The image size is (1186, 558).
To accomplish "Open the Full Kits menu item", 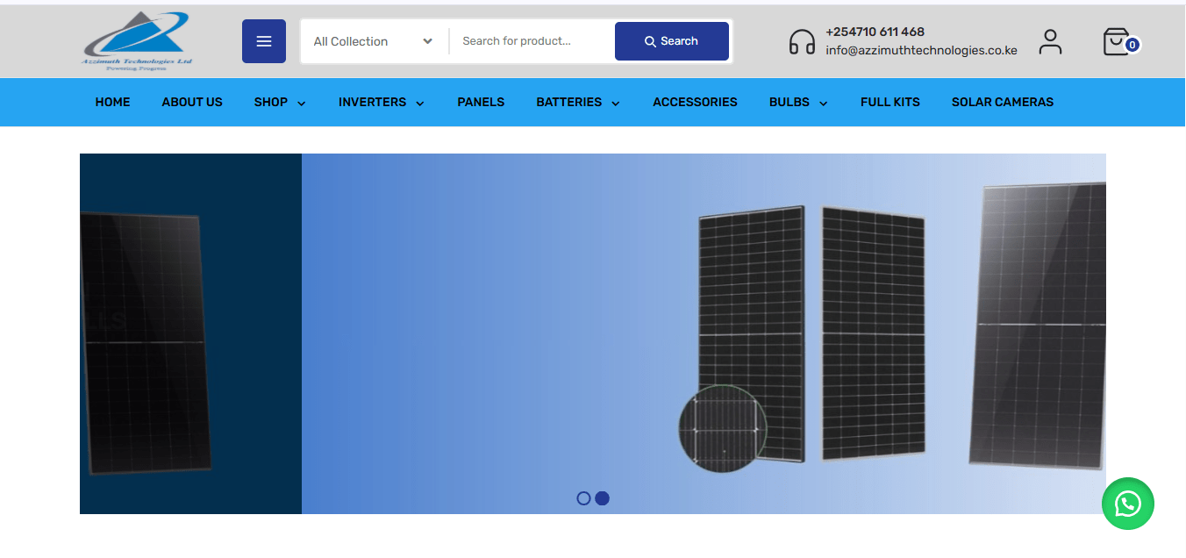I will point(890,102).
